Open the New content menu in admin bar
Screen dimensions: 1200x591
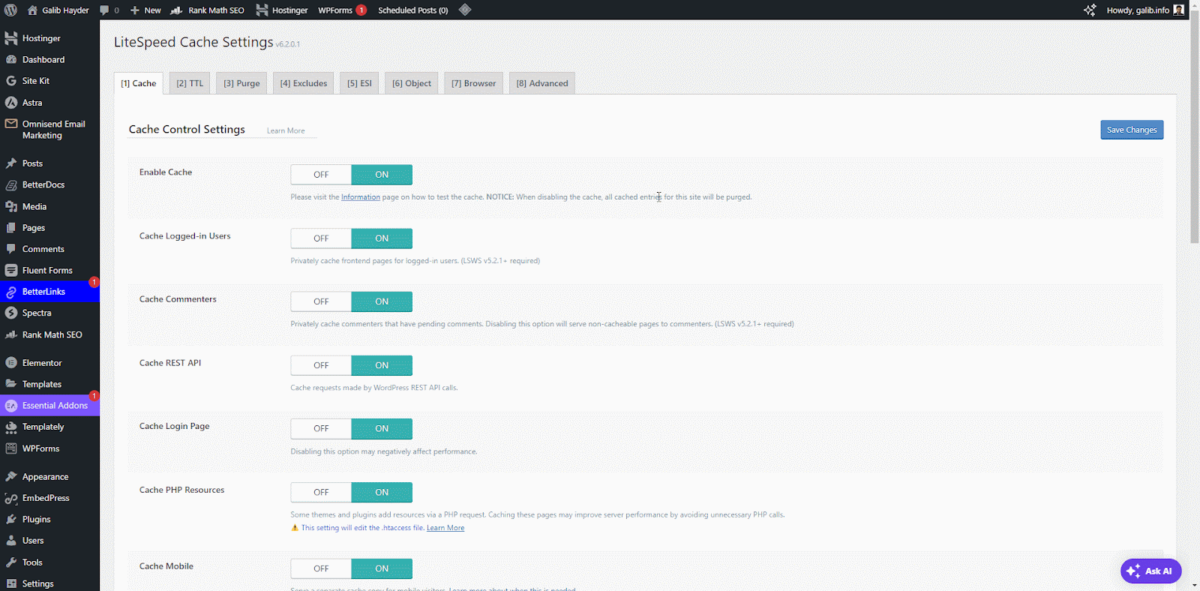(x=145, y=10)
